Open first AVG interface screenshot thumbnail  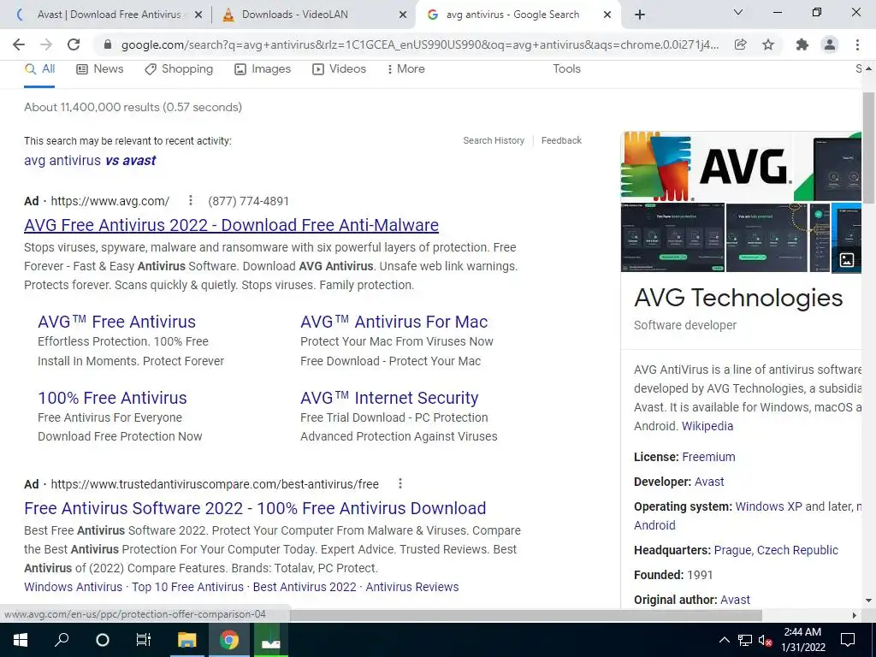coord(672,238)
